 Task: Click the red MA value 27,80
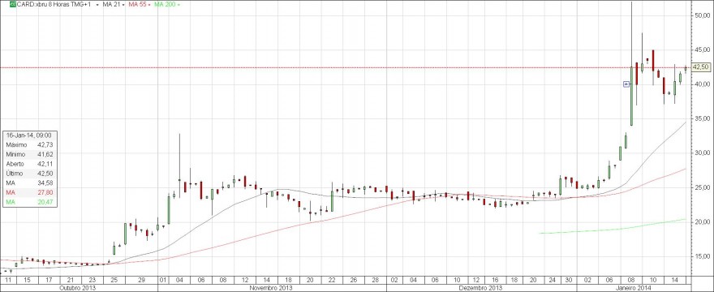coord(45,192)
